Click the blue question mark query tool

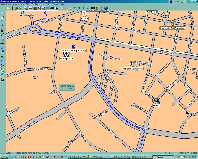[2, 26]
